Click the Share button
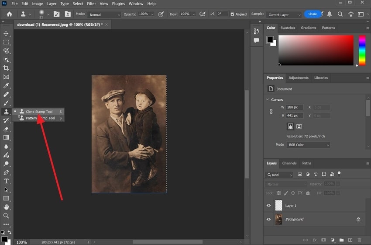The width and height of the screenshot is (371, 245). (x=313, y=14)
